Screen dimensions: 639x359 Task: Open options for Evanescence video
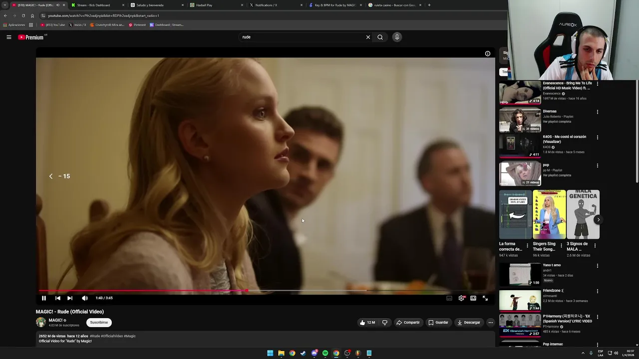598,84
